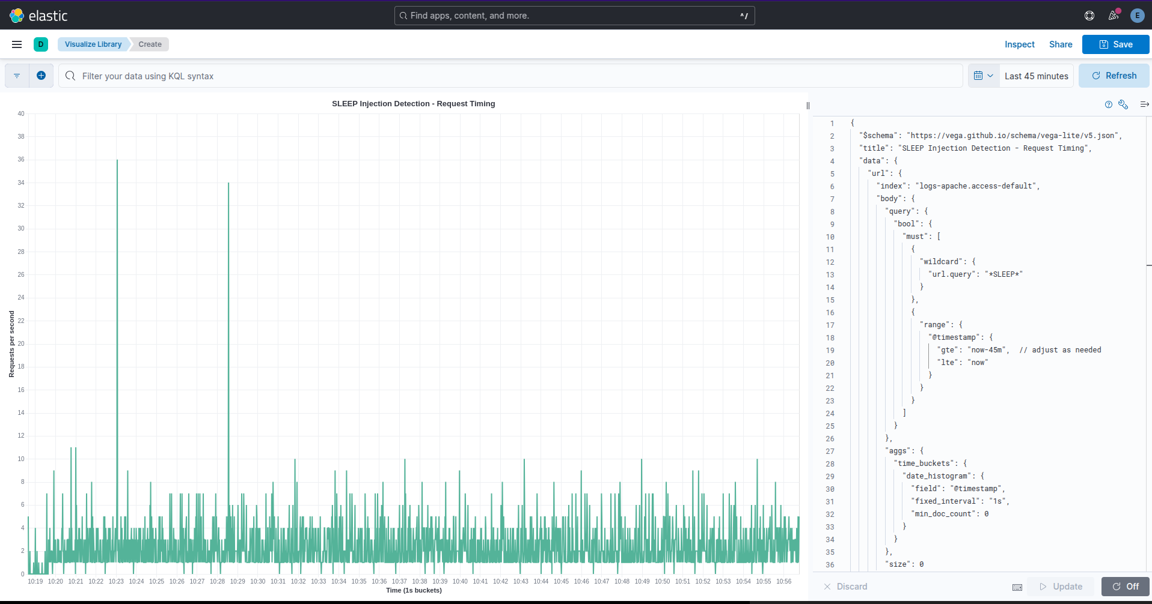Image resolution: width=1152 pixels, height=604 pixels.
Task: Go to Visualize Library breadcrumb
Action: [x=93, y=44]
